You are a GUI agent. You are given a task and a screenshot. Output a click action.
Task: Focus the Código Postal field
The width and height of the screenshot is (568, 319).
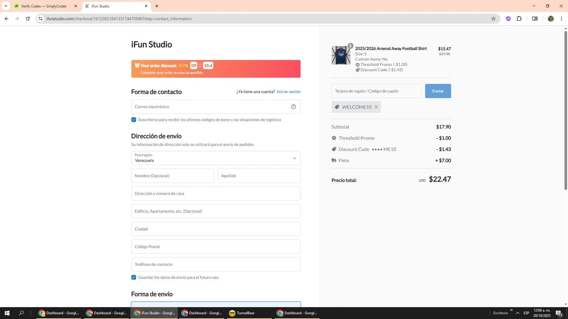tap(216, 247)
